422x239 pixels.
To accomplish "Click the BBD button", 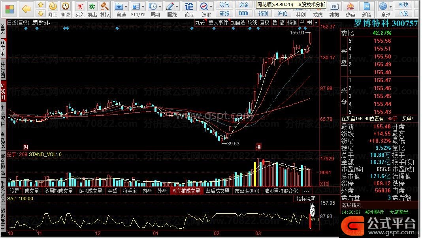I will click(244, 13).
